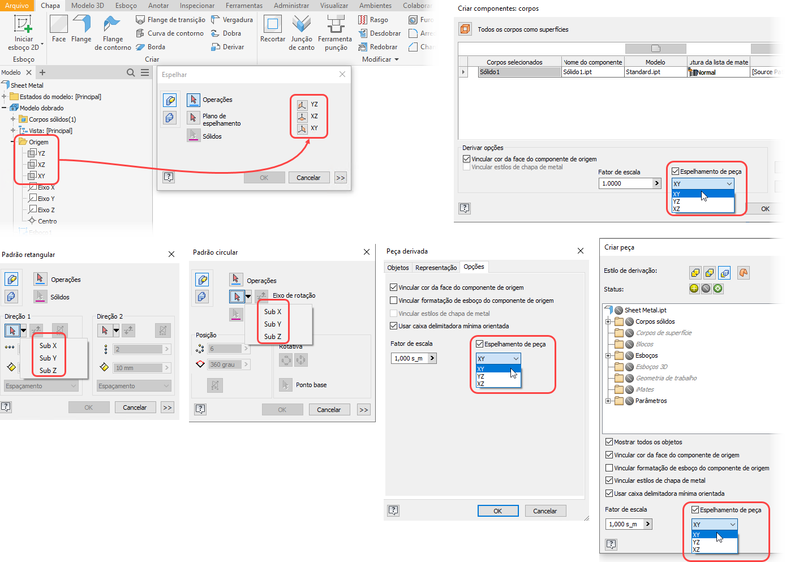Screen dimensions: 786x562
Task: Collapse the Modelo dobrado tree node
Action: click(4, 108)
